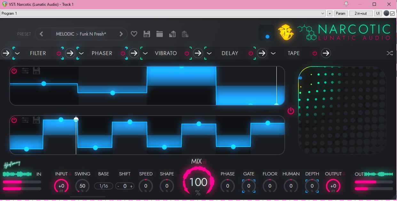Open the preset folder browser icon
397x201 pixels.
(160, 34)
